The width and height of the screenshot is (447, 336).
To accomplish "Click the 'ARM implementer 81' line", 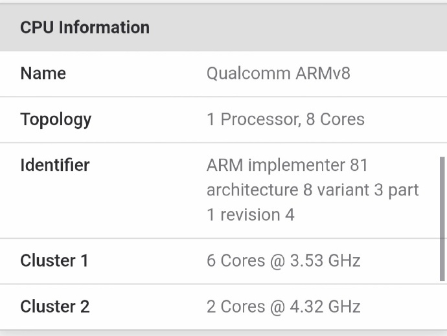I will click(288, 165).
